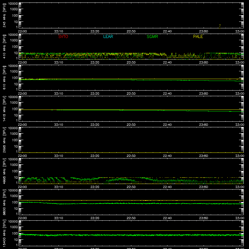Screen dimensions: 249x249
Task: Click the 1000 y-axis value of the 610 MHz panel
Action: 14,71
